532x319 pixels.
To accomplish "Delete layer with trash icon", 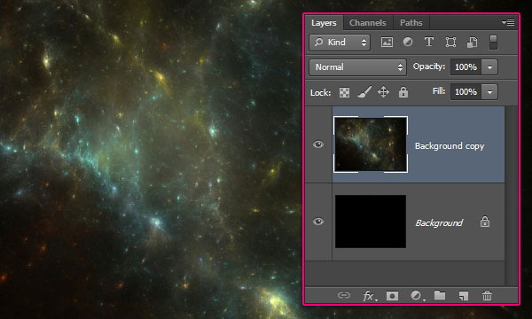I will pyautogui.click(x=487, y=296).
